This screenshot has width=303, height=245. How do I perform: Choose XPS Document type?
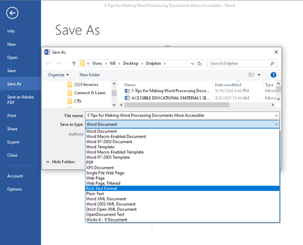182,168
